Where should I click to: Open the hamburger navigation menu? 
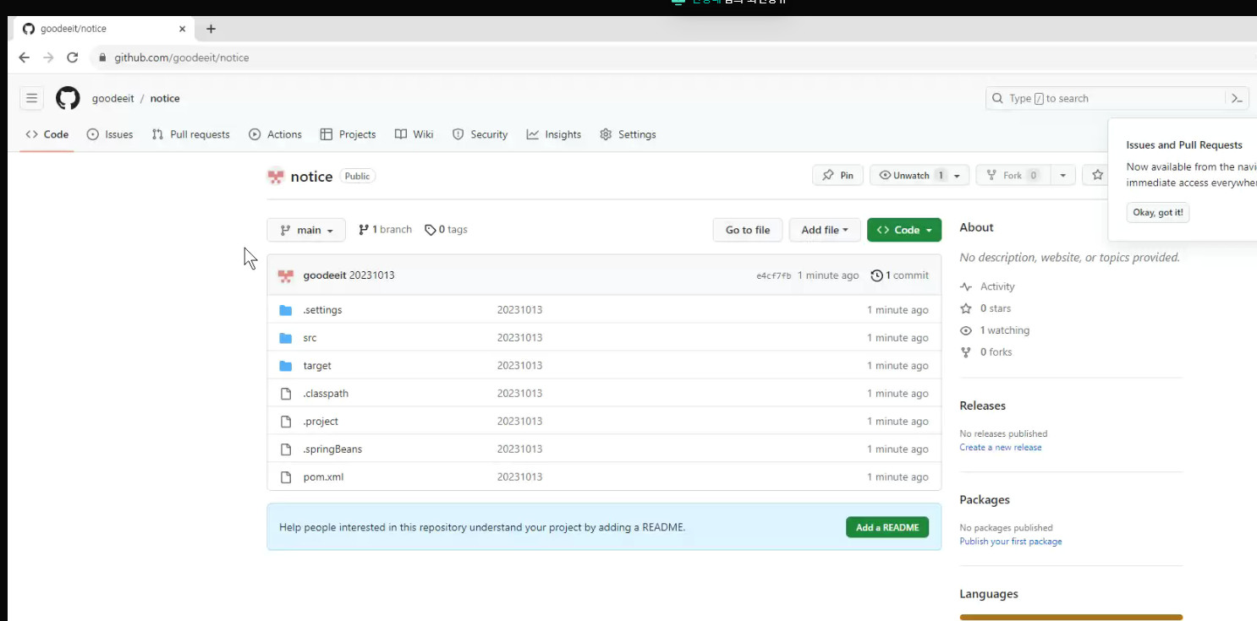tap(31, 98)
